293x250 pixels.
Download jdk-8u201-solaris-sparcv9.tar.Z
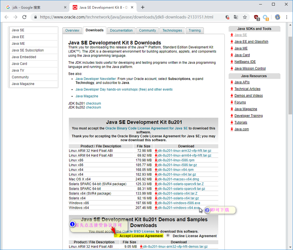tap(180, 184)
